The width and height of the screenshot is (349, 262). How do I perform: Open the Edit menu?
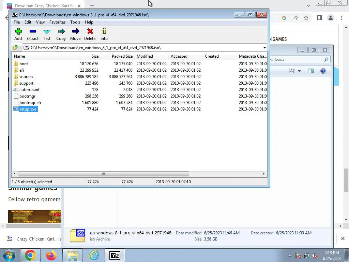(28, 22)
